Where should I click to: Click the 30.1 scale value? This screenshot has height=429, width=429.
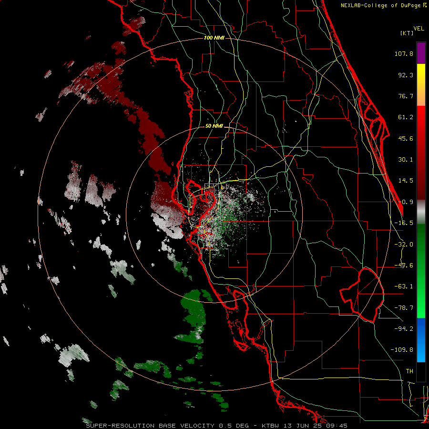406,160
